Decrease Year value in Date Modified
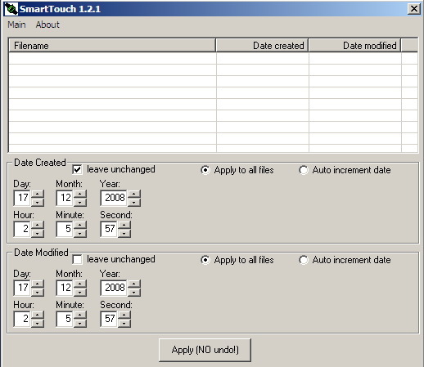This screenshot has width=424, height=367. pos(134,292)
